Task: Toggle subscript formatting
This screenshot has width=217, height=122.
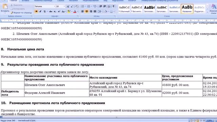Action: click(55, 12)
